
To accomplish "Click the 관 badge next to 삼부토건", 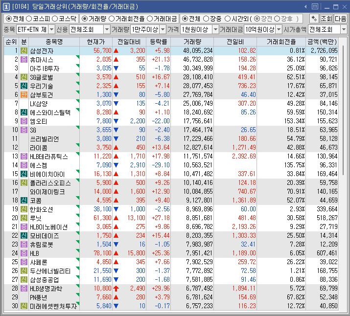I will point(24,95).
